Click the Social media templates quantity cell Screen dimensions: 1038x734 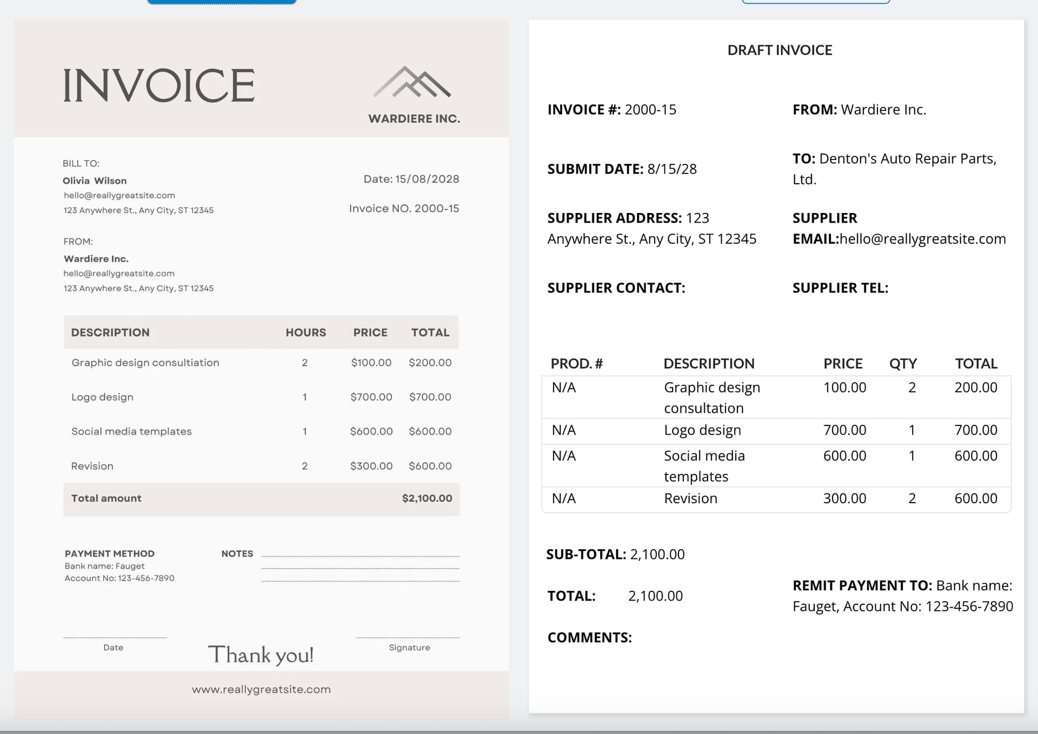tap(911, 456)
